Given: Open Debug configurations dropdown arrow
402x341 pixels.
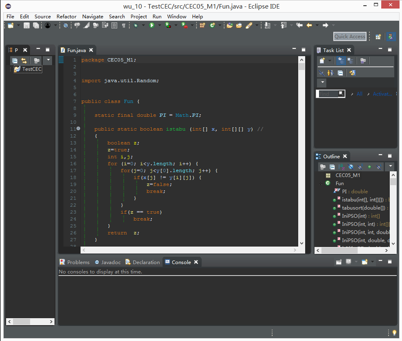Looking at the screenshot, I should (x=143, y=25).
